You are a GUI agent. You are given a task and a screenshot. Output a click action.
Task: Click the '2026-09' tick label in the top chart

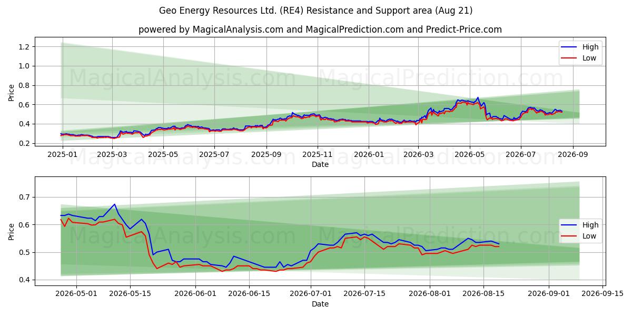coord(572,154)
